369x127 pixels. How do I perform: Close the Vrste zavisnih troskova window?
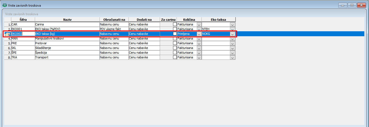pos(361,5)
